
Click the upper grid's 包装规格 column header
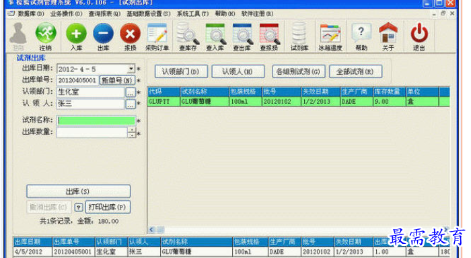click(x=246, y=92)
